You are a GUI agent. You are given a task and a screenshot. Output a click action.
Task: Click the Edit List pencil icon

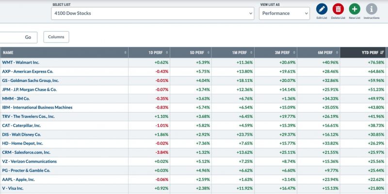[x=322, y=9]
